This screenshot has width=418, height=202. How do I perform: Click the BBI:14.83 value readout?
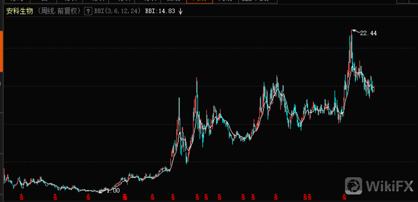160,11
